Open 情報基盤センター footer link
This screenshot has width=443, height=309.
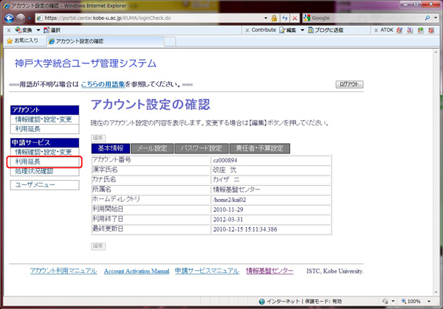click(x=269, y=271)
